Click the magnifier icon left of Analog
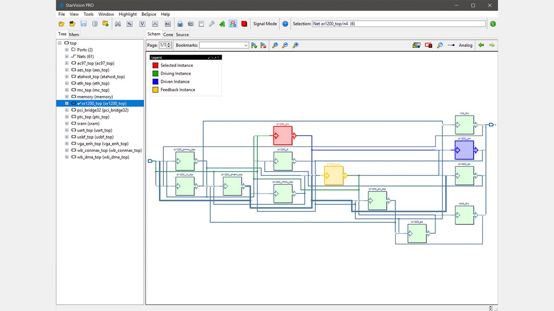This screenshot has height=311, width=554. [440, 45]
